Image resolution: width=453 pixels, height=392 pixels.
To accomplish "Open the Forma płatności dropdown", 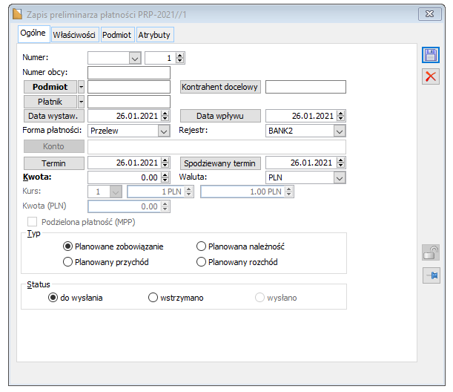I will pos(164,131).
